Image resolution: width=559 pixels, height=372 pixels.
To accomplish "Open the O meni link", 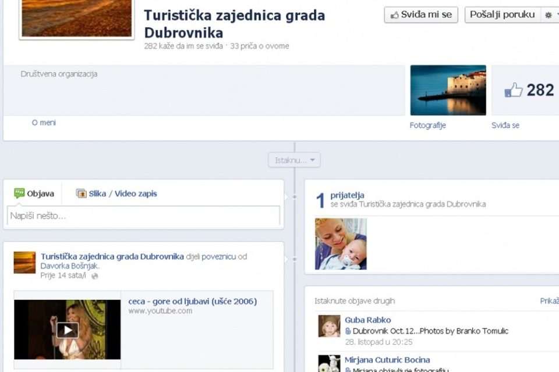I will coord(44,123).
